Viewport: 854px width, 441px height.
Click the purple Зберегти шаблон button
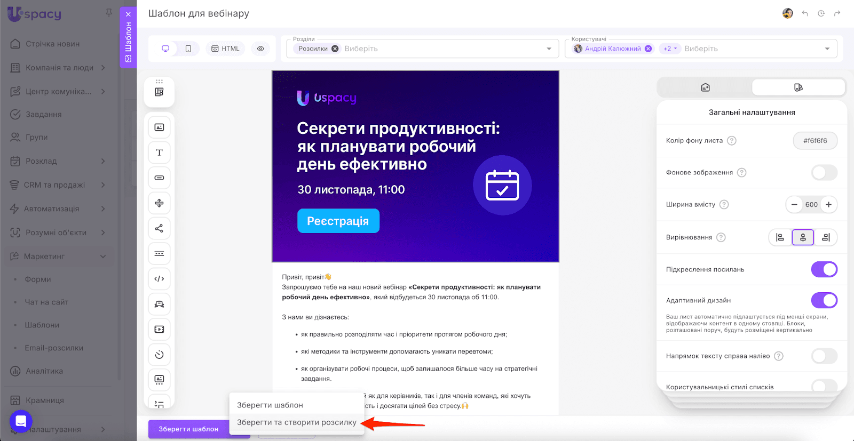tap(189, 429)
